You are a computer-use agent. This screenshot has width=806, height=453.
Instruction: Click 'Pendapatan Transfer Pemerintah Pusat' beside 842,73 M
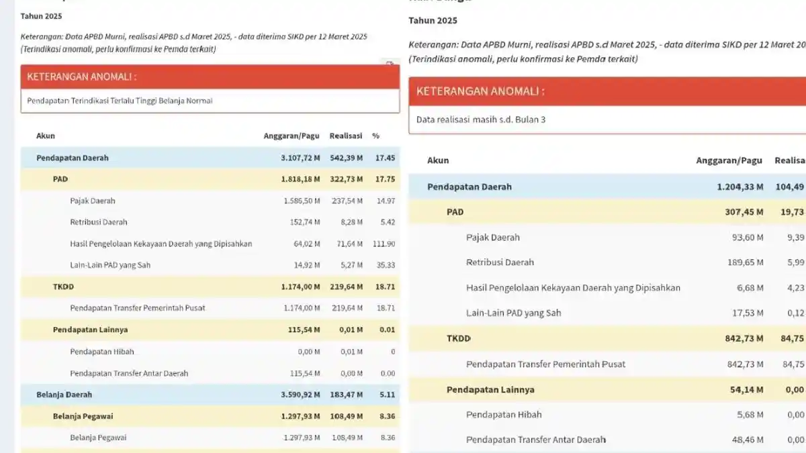click(x=545, y=364)
